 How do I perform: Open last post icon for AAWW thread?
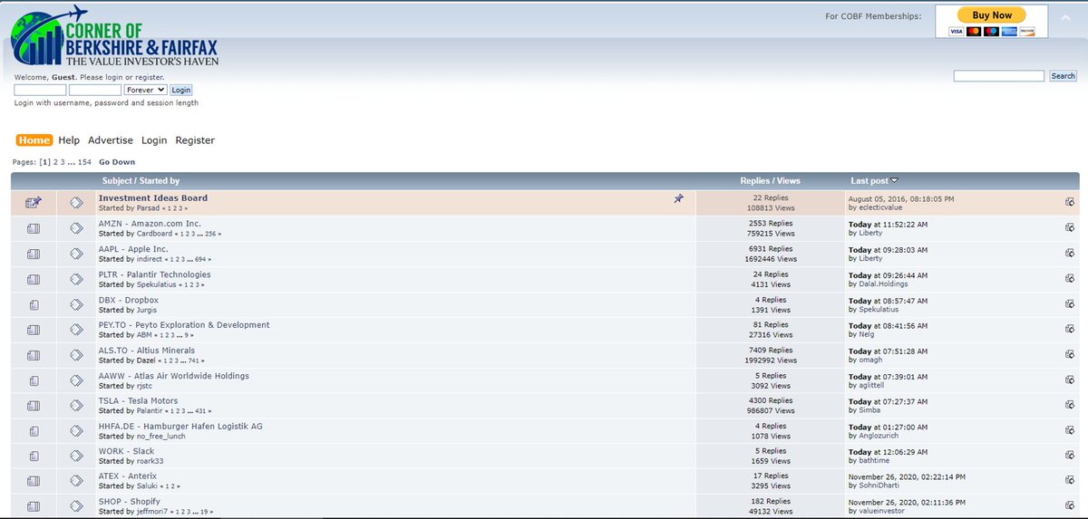tap(1070, 380)
